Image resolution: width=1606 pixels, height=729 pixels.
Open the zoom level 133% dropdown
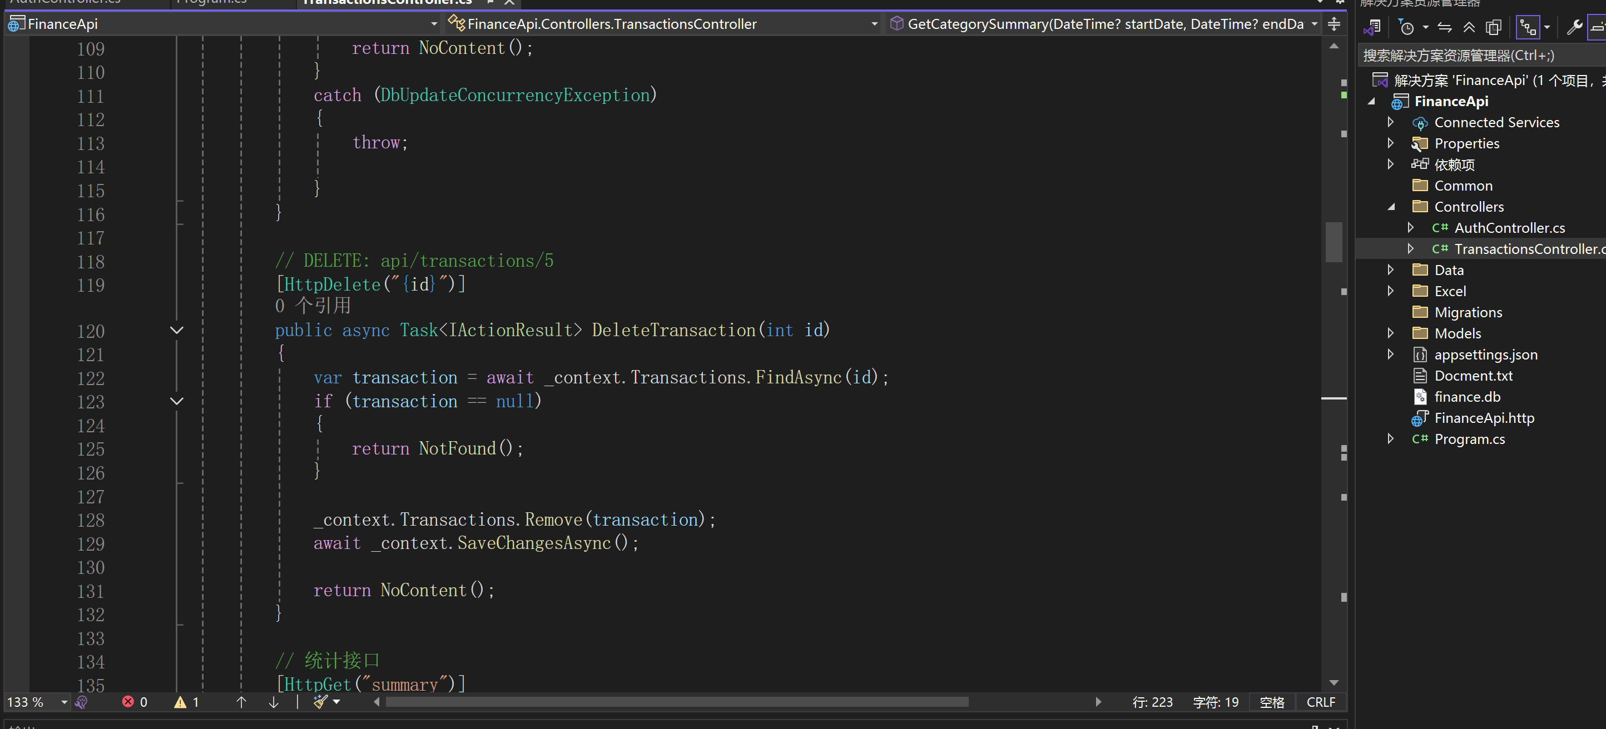pos(62,702)
